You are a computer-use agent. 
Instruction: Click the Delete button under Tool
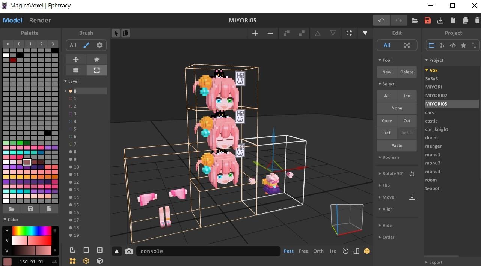[407, 72]
